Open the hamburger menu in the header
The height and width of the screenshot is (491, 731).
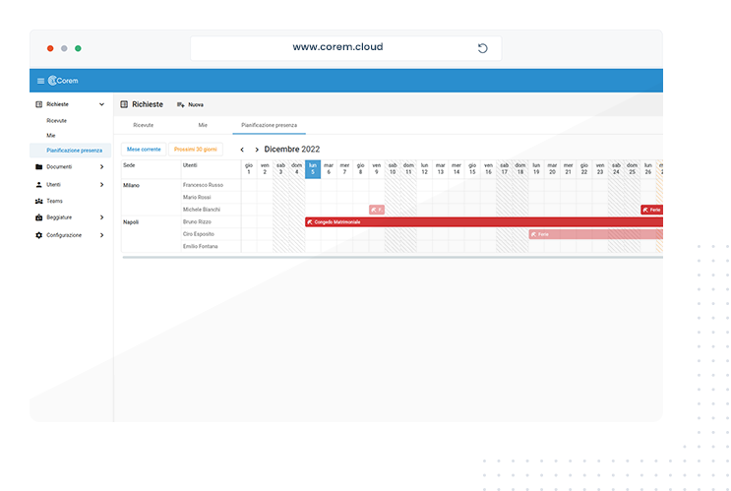(40, 81)
